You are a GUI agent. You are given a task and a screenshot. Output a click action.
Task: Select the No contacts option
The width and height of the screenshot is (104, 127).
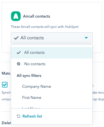click(x=52, y=64)
